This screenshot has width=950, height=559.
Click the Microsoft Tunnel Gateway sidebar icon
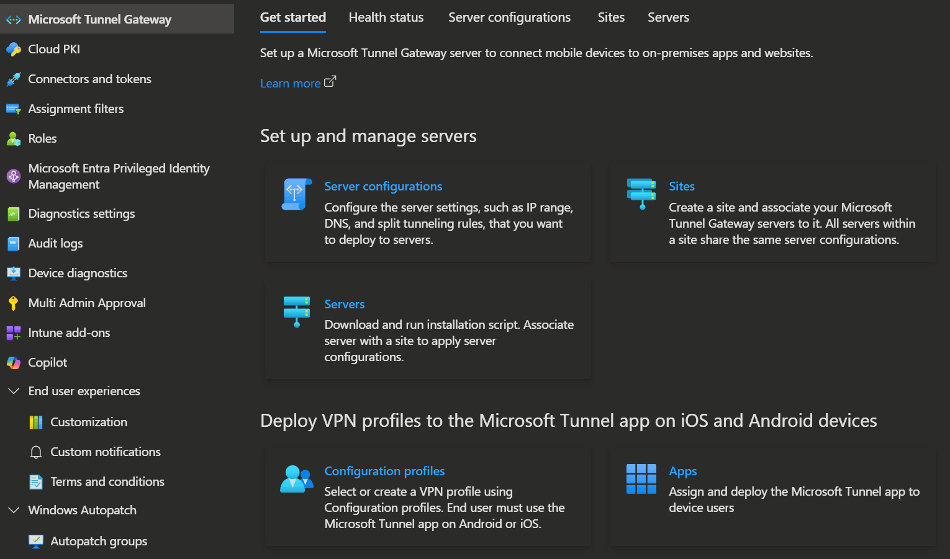[14, 20]
